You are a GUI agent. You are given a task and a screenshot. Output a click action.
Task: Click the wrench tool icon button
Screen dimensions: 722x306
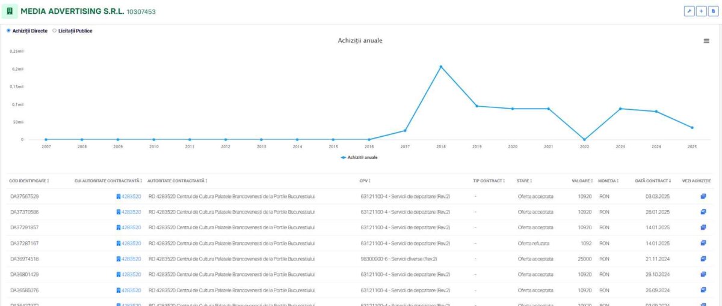pos(690,11)
